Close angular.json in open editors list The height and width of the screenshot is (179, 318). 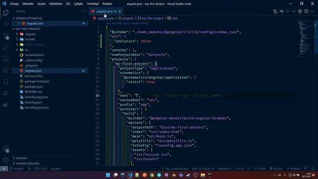pos(19,23)
